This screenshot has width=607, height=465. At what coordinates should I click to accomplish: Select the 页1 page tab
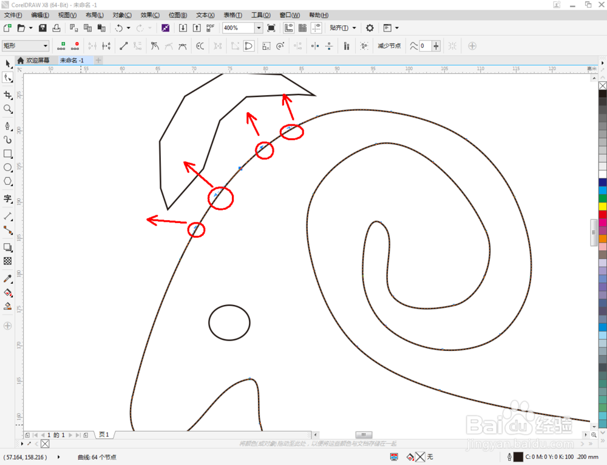point(104,435)
